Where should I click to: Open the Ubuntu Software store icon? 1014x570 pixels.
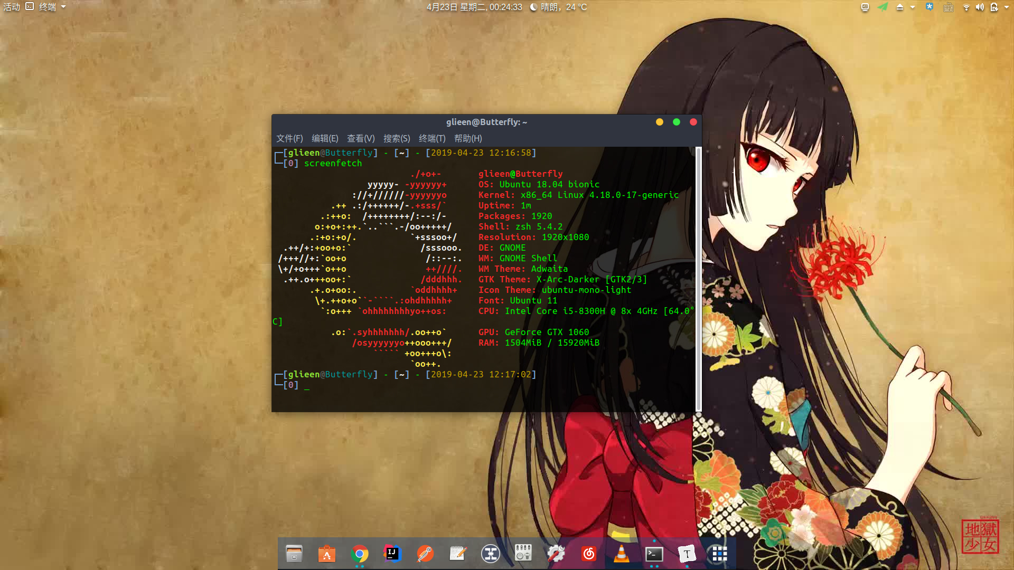pyautogui.click(x=327, y=554)
